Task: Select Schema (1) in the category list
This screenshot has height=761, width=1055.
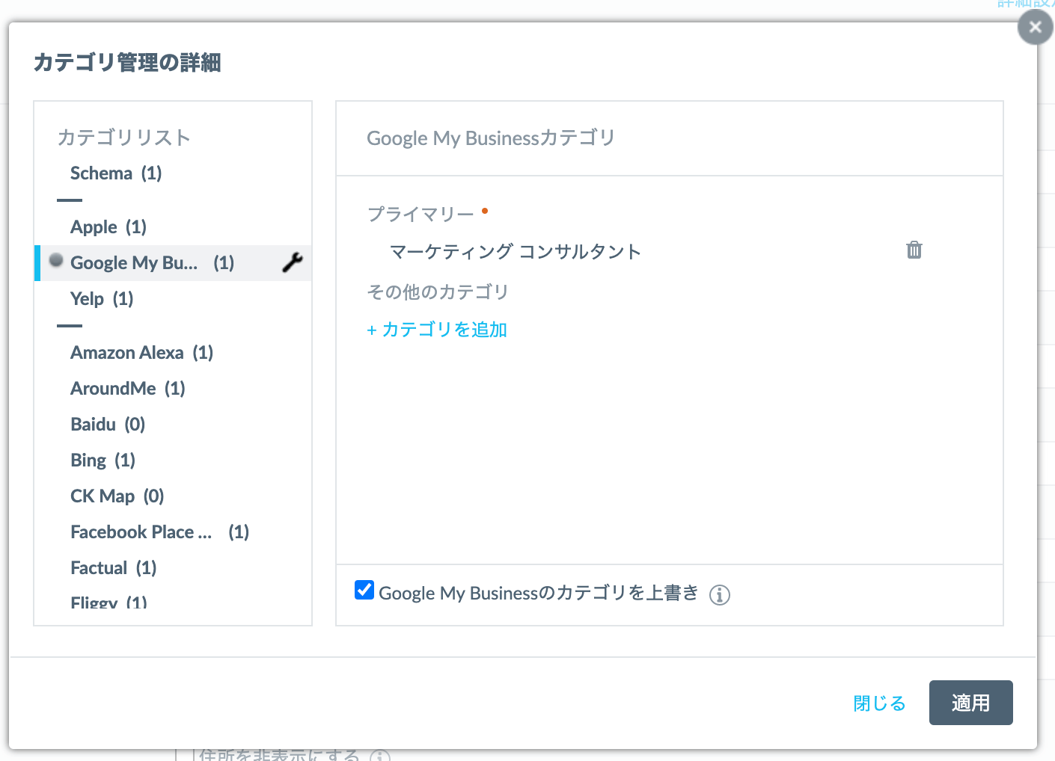Action: [116, 173]
